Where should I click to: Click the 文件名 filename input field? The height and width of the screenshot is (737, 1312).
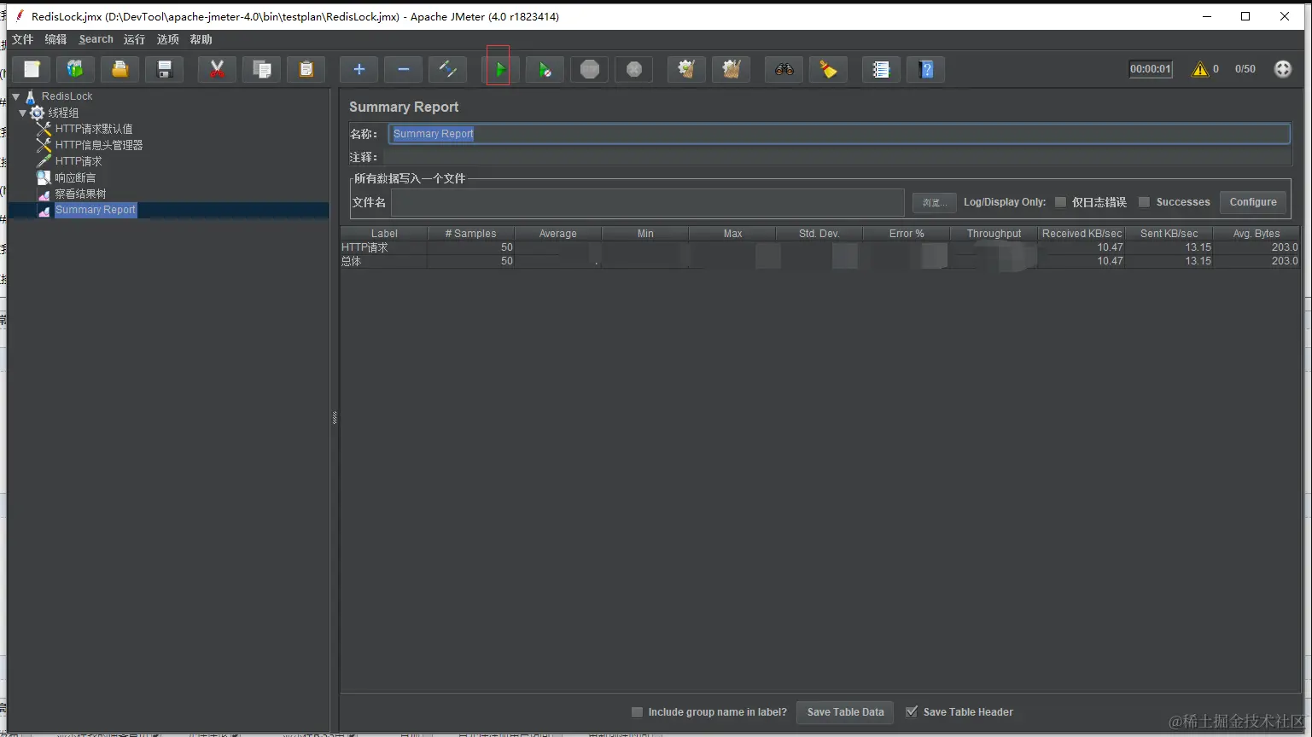pyautogui.click(x=648, y=202)
